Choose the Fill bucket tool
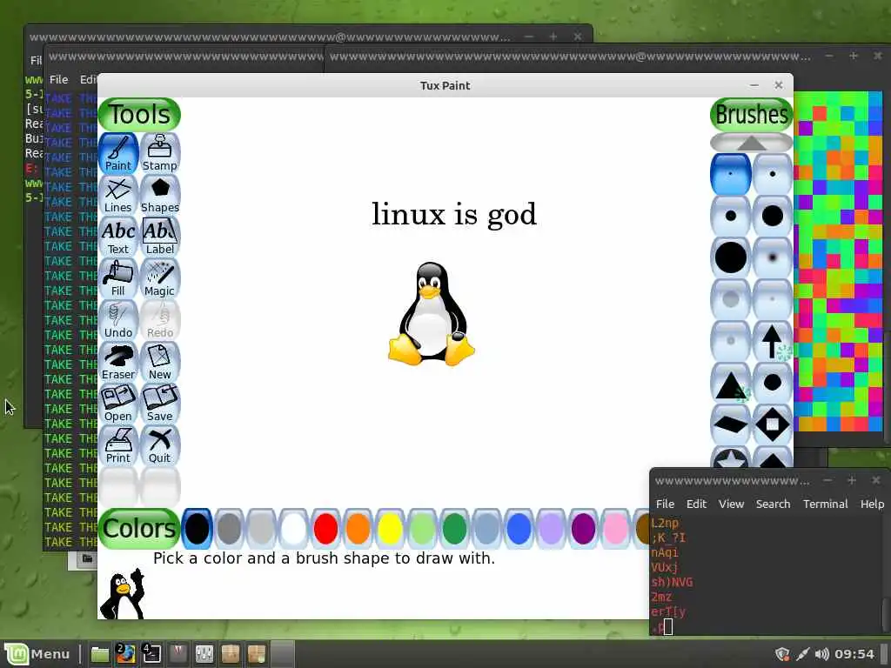891x668 pixels. pyautogui.click(x=118, y=279)
